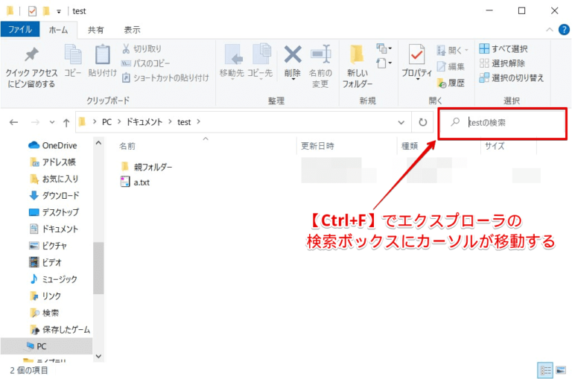Switch to Large icons view in status bar
572x379 pixels.
[561, 371]
